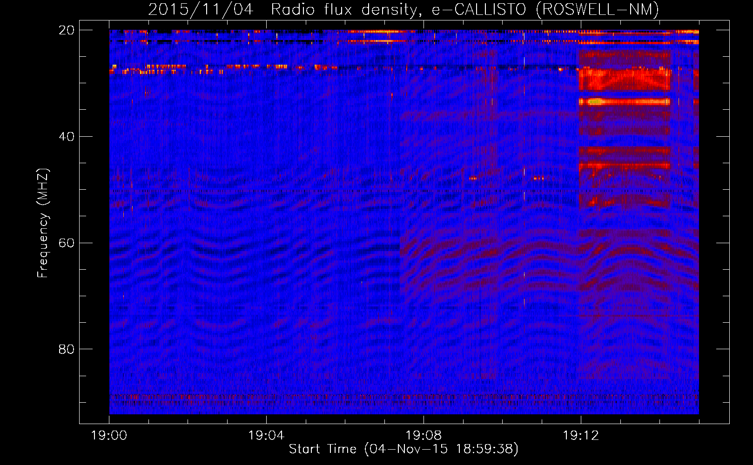Click the '19:08' time tick label

(424, 436)
